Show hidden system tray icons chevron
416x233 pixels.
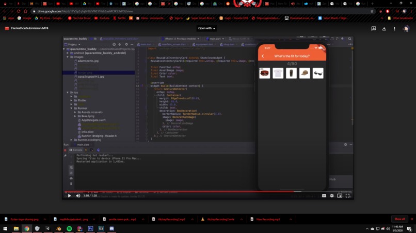click(367, 229)
